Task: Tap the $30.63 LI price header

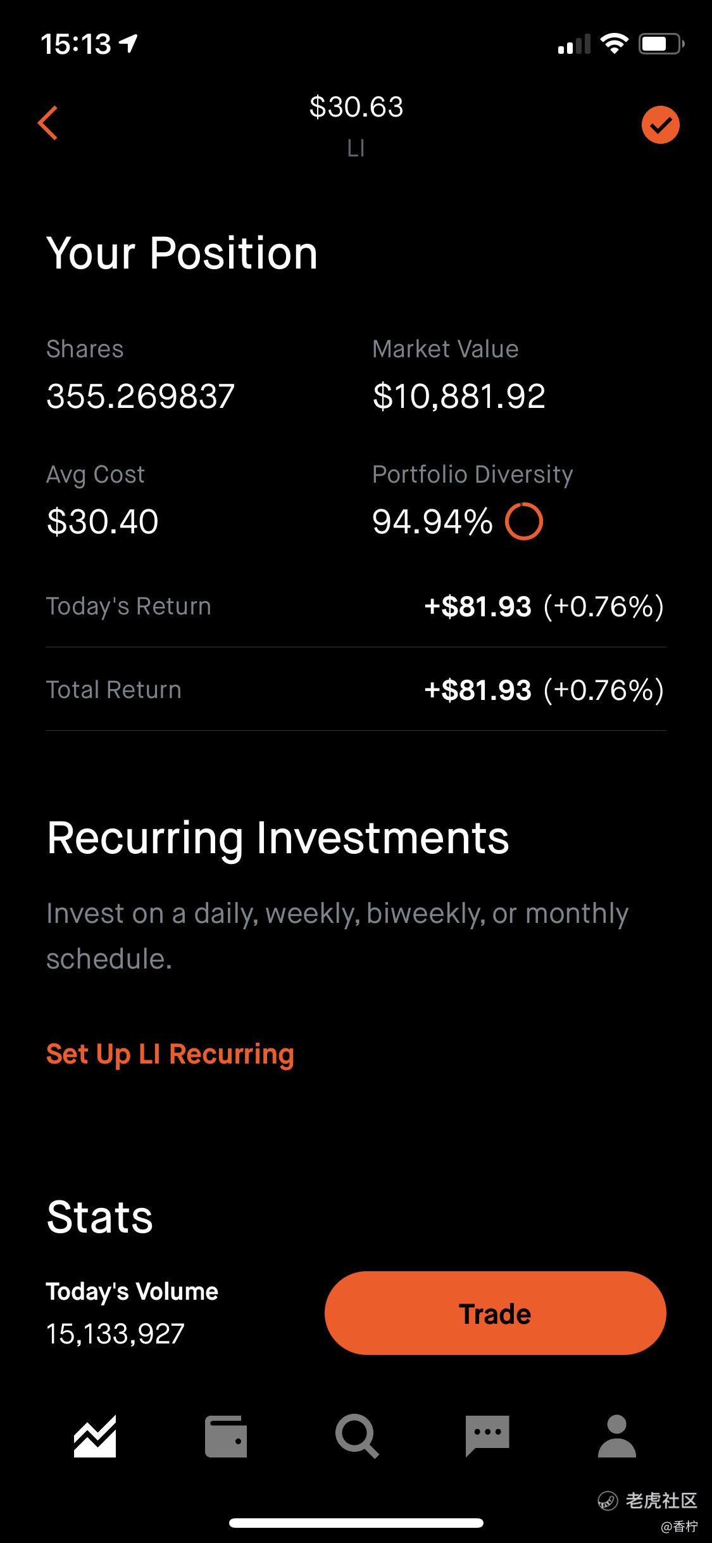Action: (356, 125)
